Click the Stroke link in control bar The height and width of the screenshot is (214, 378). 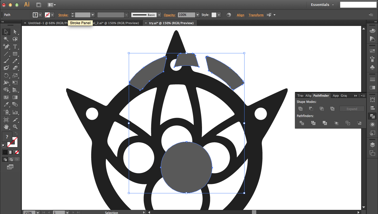[x=63, y=15]
